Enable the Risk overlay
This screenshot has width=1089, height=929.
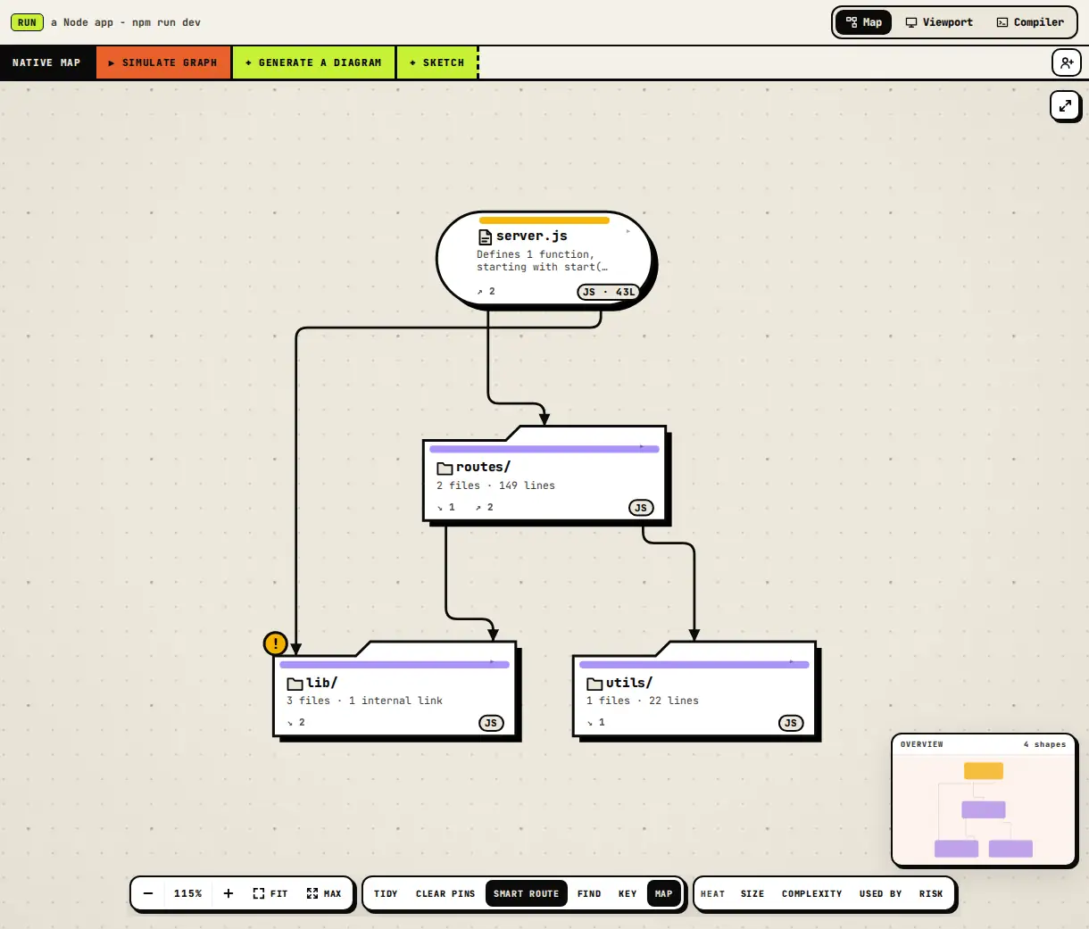[x=931, y=893]
